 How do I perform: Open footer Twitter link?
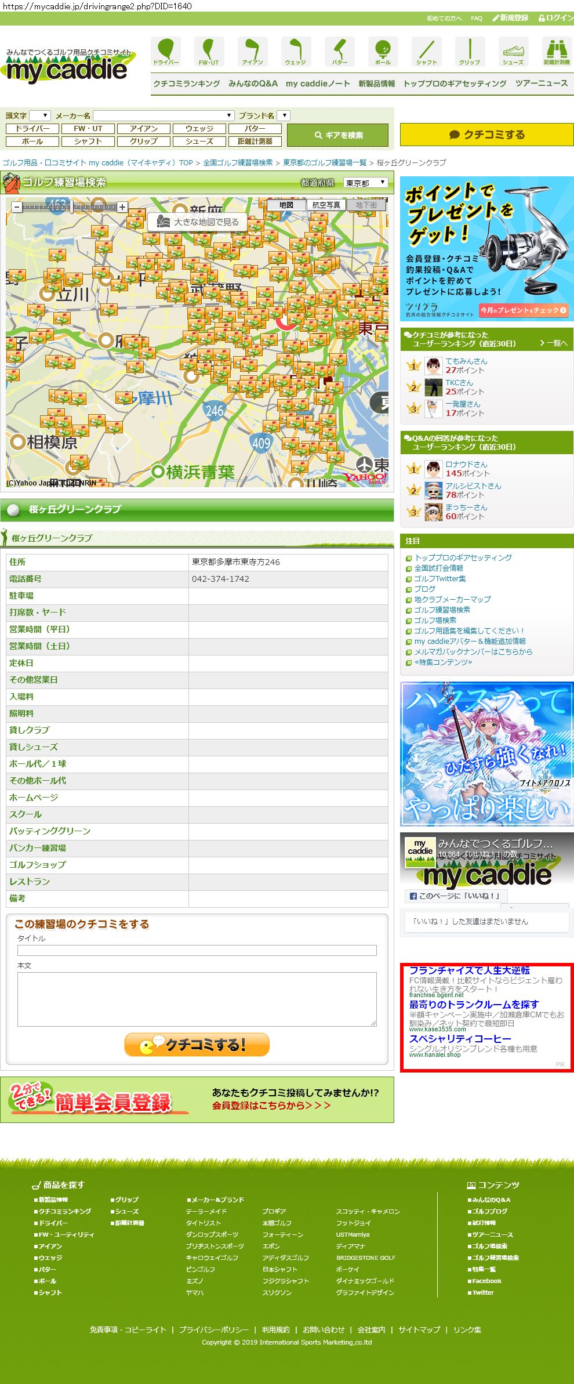click(x=483, y=1292)
